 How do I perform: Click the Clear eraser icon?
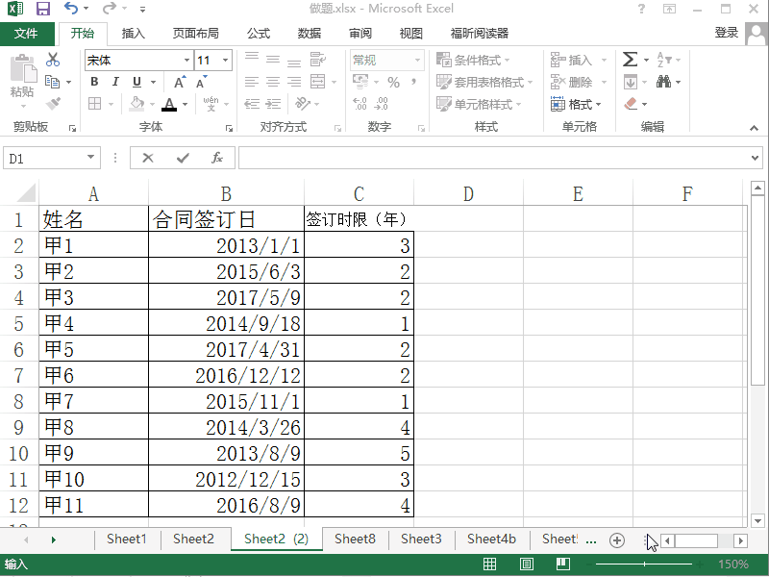coord(630,104)
